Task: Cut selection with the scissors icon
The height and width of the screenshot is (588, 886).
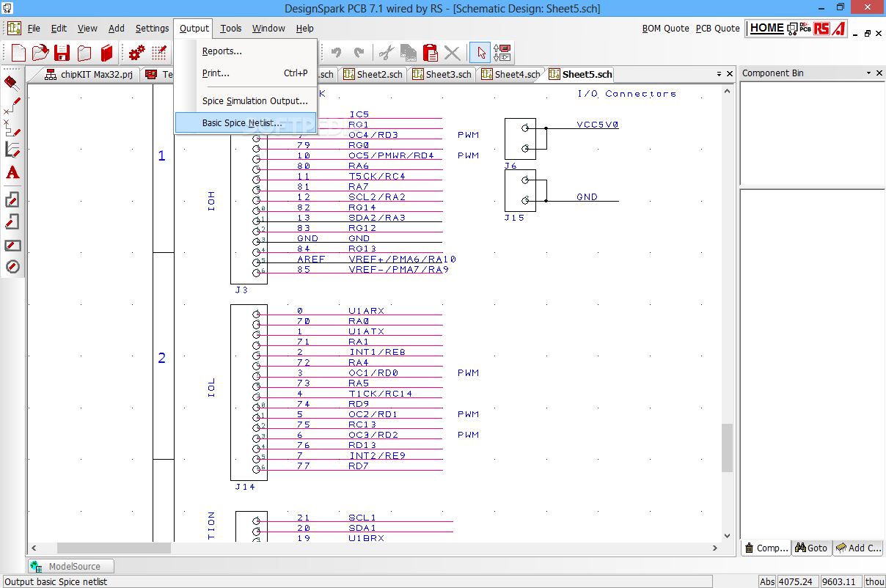Action: (x=386, y=53)
